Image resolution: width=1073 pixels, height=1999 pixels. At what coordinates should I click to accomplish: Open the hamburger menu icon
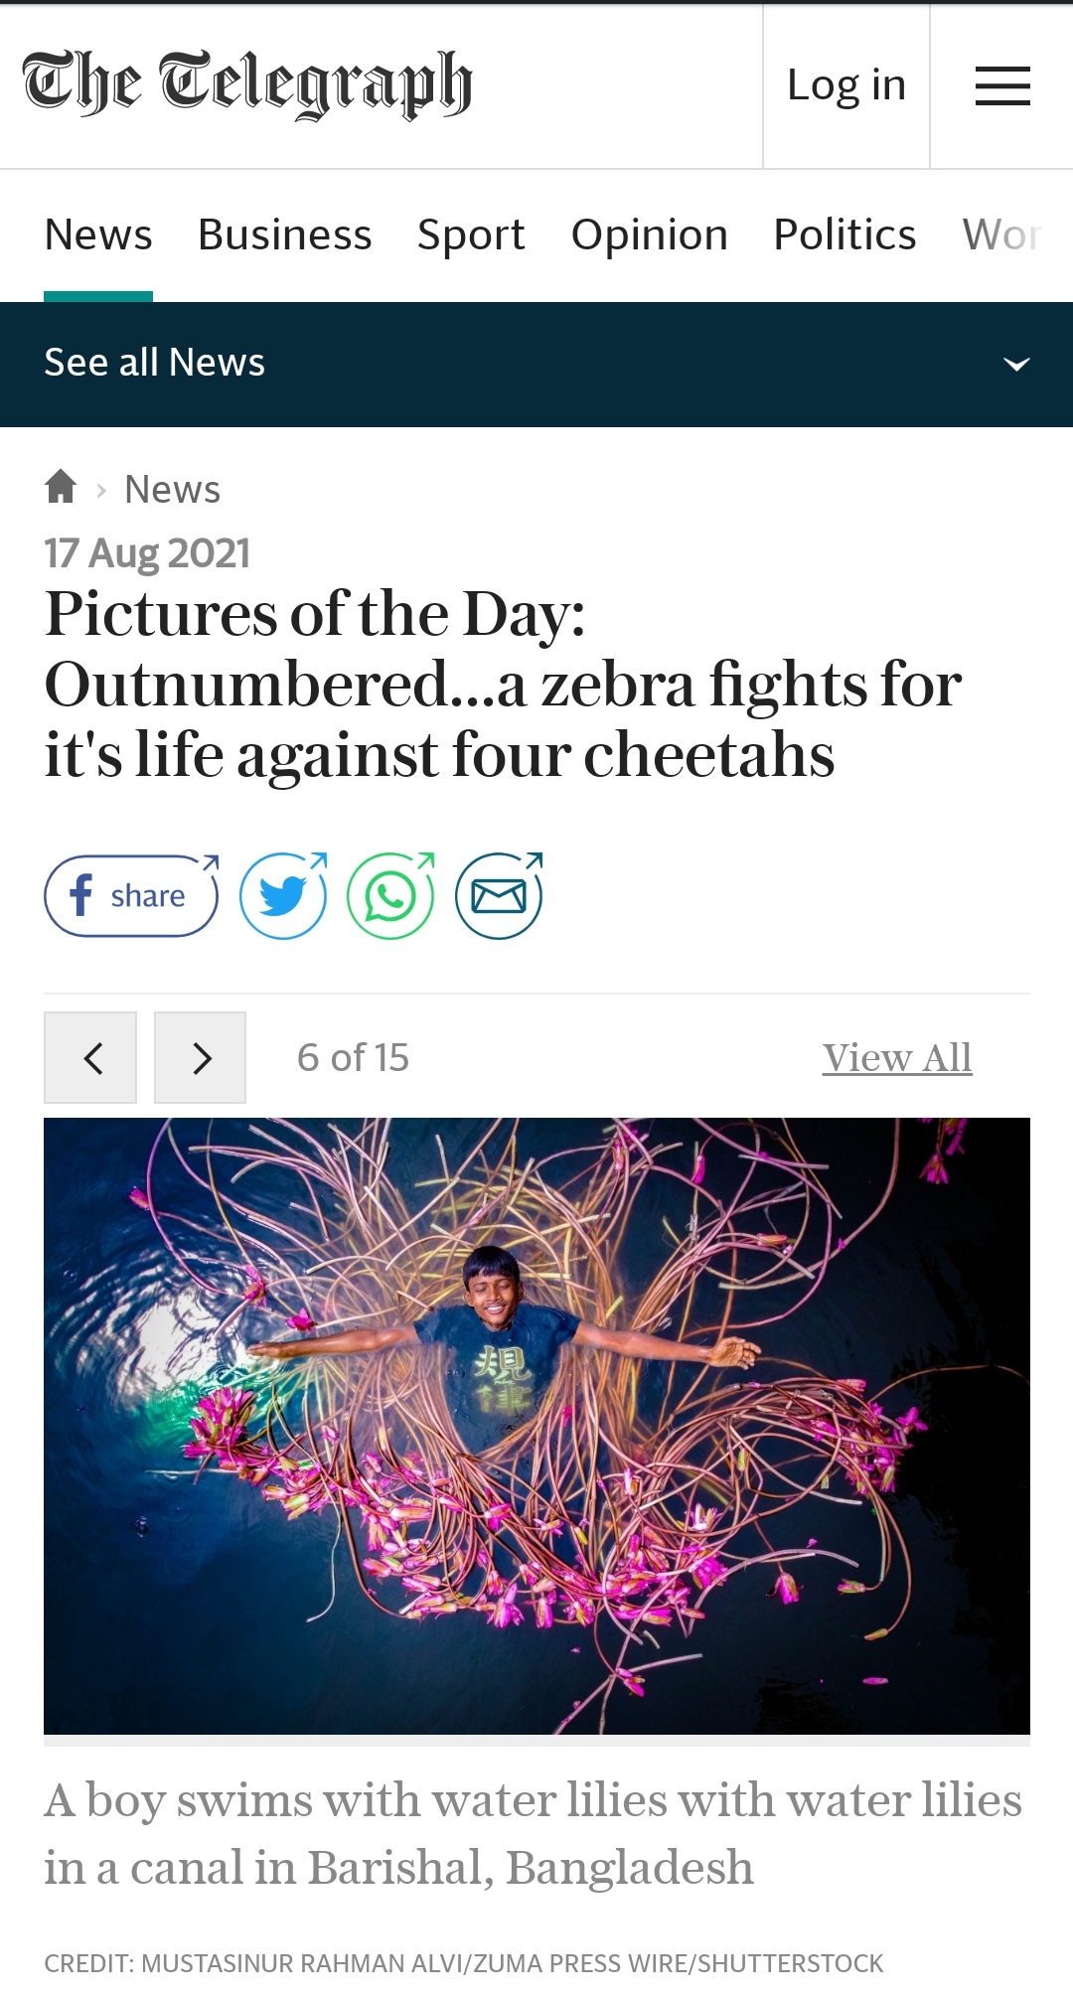point(1001,86)
